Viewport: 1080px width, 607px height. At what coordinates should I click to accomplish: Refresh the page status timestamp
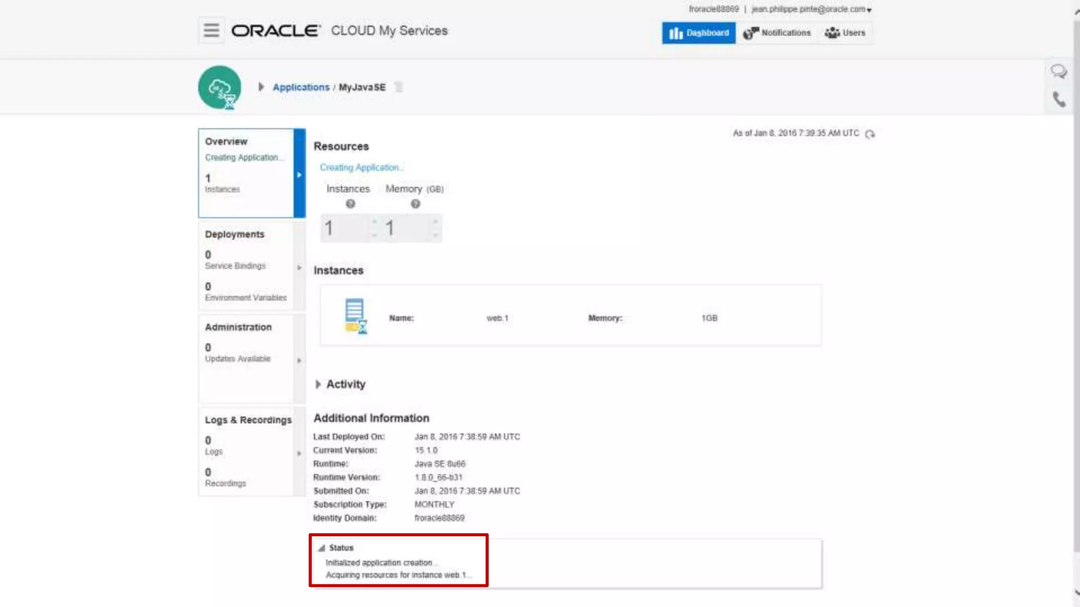click(870, 134)
